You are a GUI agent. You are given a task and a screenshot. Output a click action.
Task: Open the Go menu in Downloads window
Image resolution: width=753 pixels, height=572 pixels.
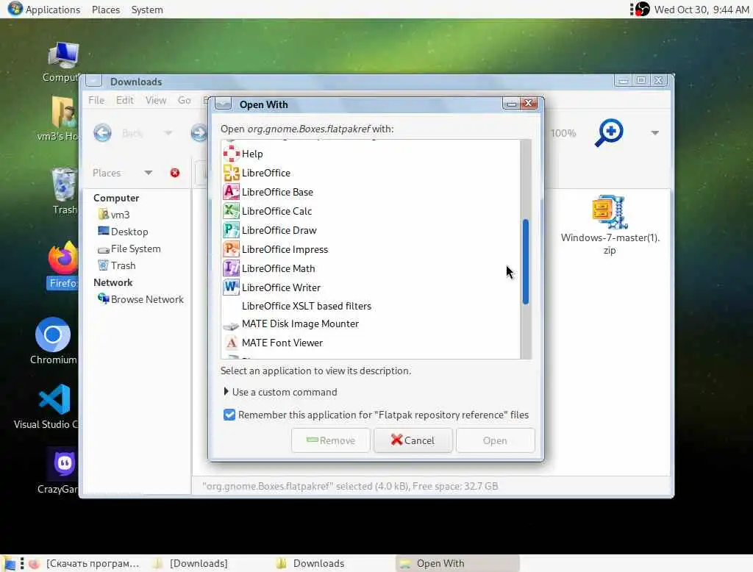pyautogui.click(x=184, y=100)
